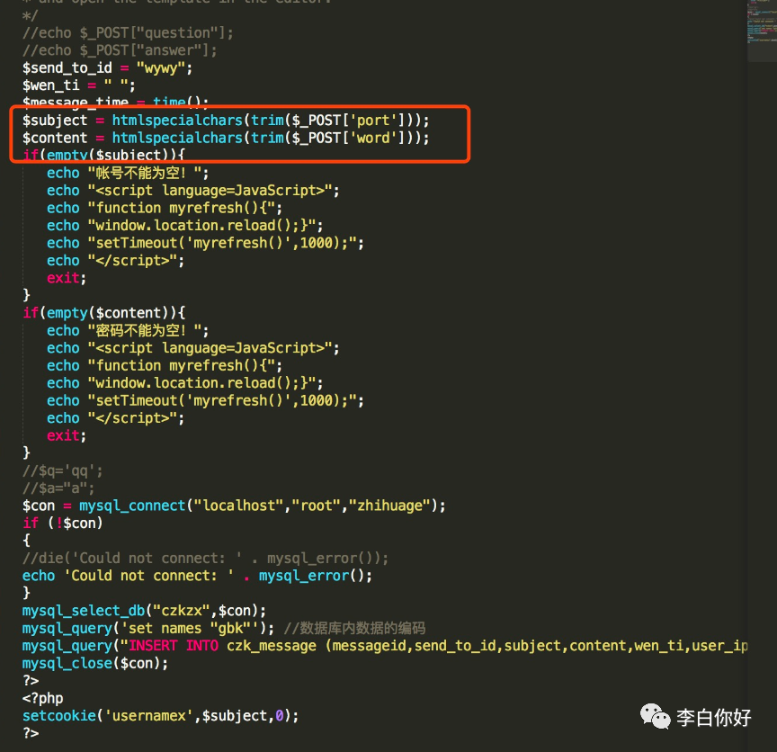Click the ?> closing tag after setcookie
Viewport: 777px width, 752px height.
click(31, 733)
